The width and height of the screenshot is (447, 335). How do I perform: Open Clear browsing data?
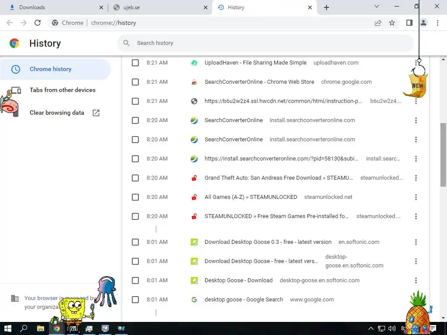pos(57,113)
